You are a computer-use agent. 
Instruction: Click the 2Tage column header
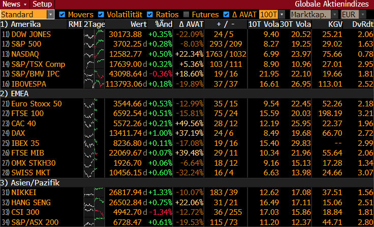point(94,24)
